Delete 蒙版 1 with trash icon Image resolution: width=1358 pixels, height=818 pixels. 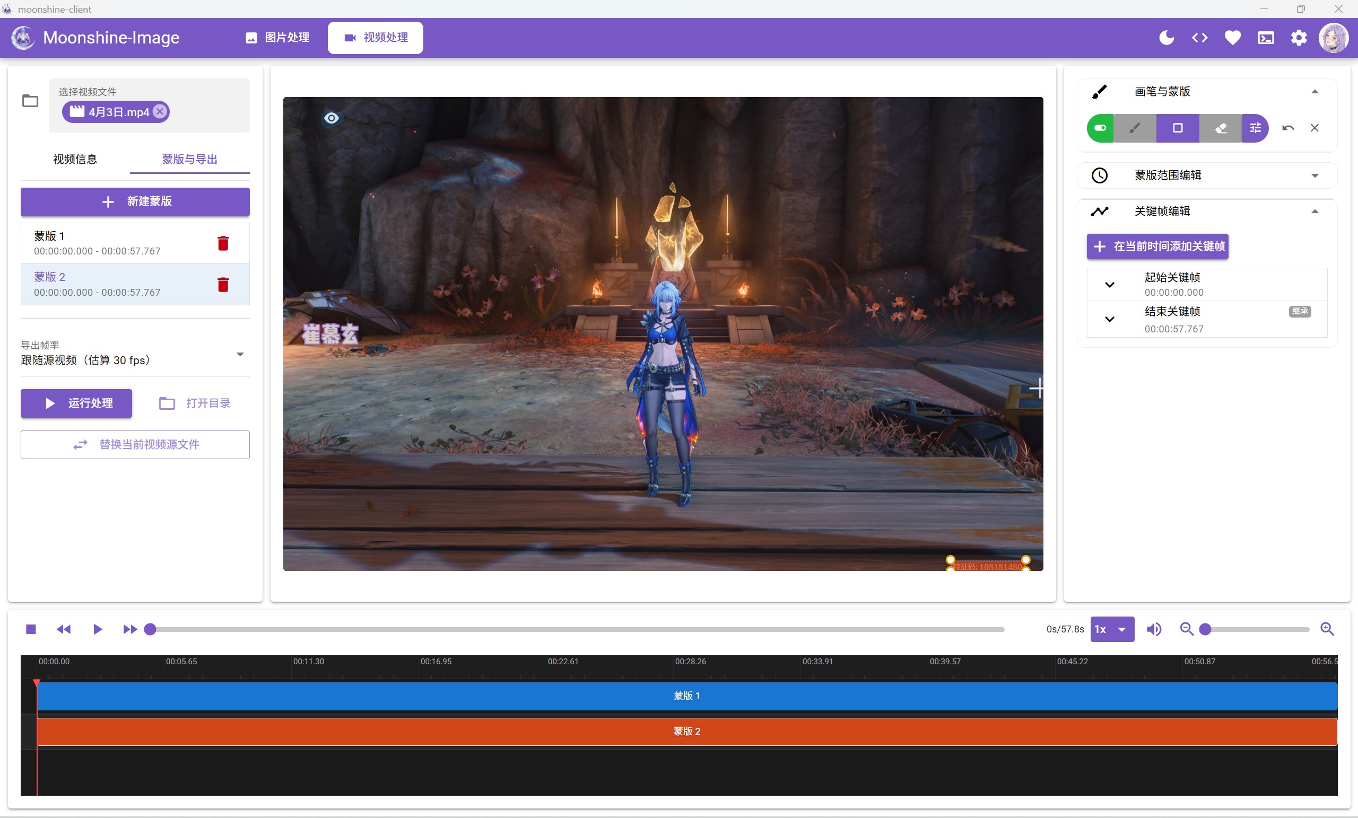223,243
